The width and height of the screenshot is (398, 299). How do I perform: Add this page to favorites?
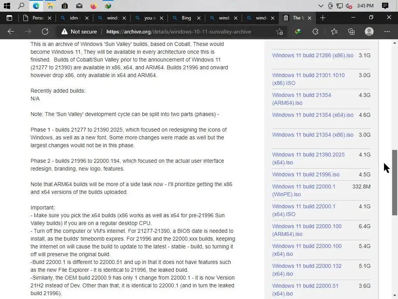click(279, 32)
